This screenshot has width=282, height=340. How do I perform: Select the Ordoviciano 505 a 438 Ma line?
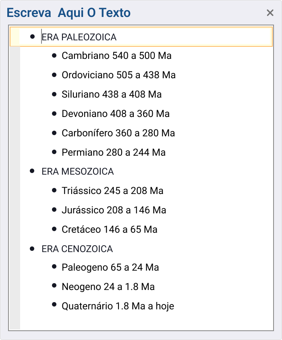[x=118, y=75]
